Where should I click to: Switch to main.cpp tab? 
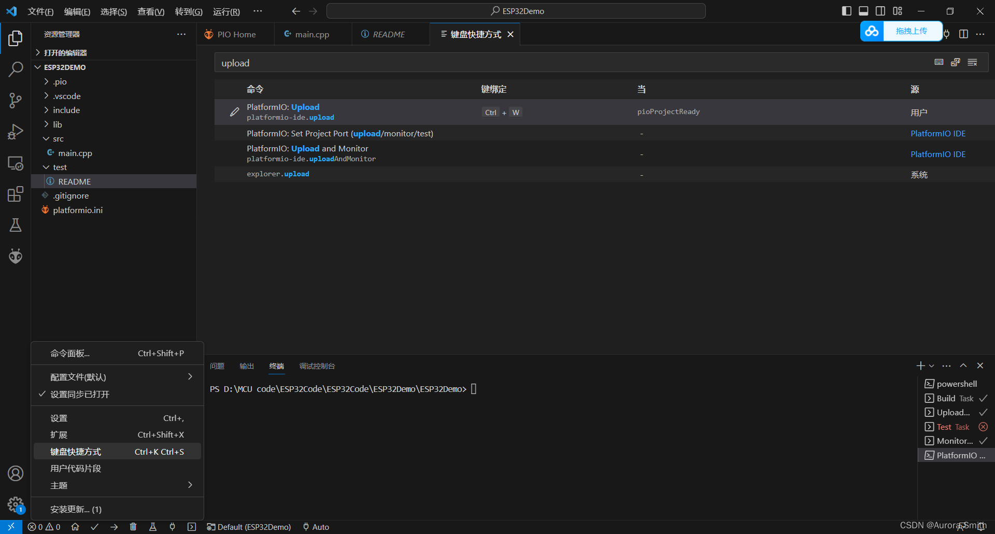tap(312, 34)
